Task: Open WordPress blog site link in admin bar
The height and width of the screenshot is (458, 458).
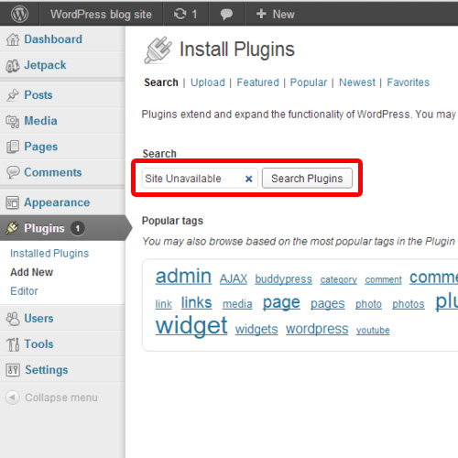Action: pos(101,15)
